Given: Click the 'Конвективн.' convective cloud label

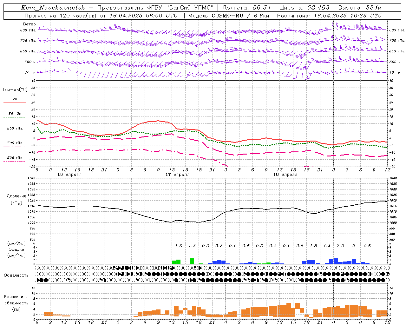Looking at the screenshot, I should pos(16,297).
